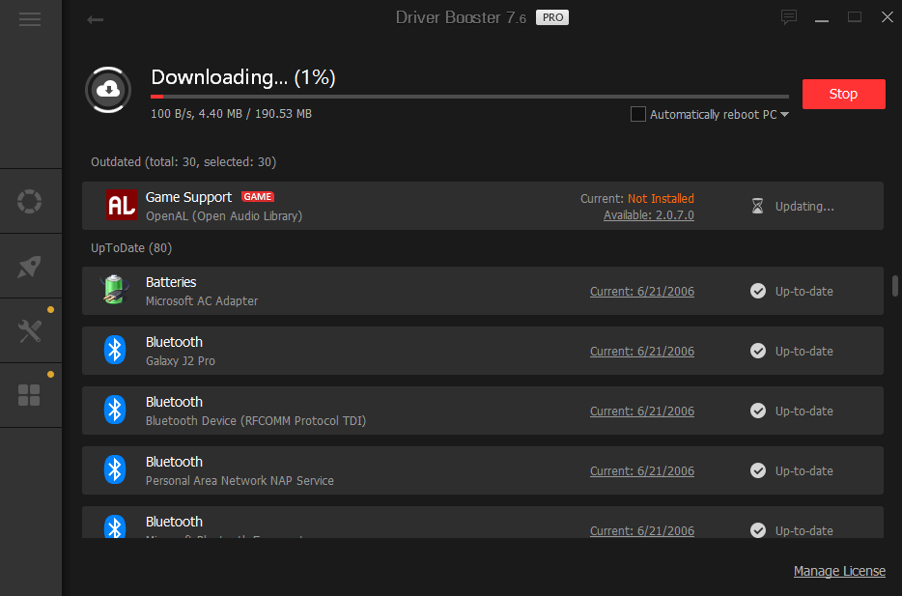
Task: Click Bluetooth icon for Galaxy J2 Pro
Action: click(x=115, y=350)
